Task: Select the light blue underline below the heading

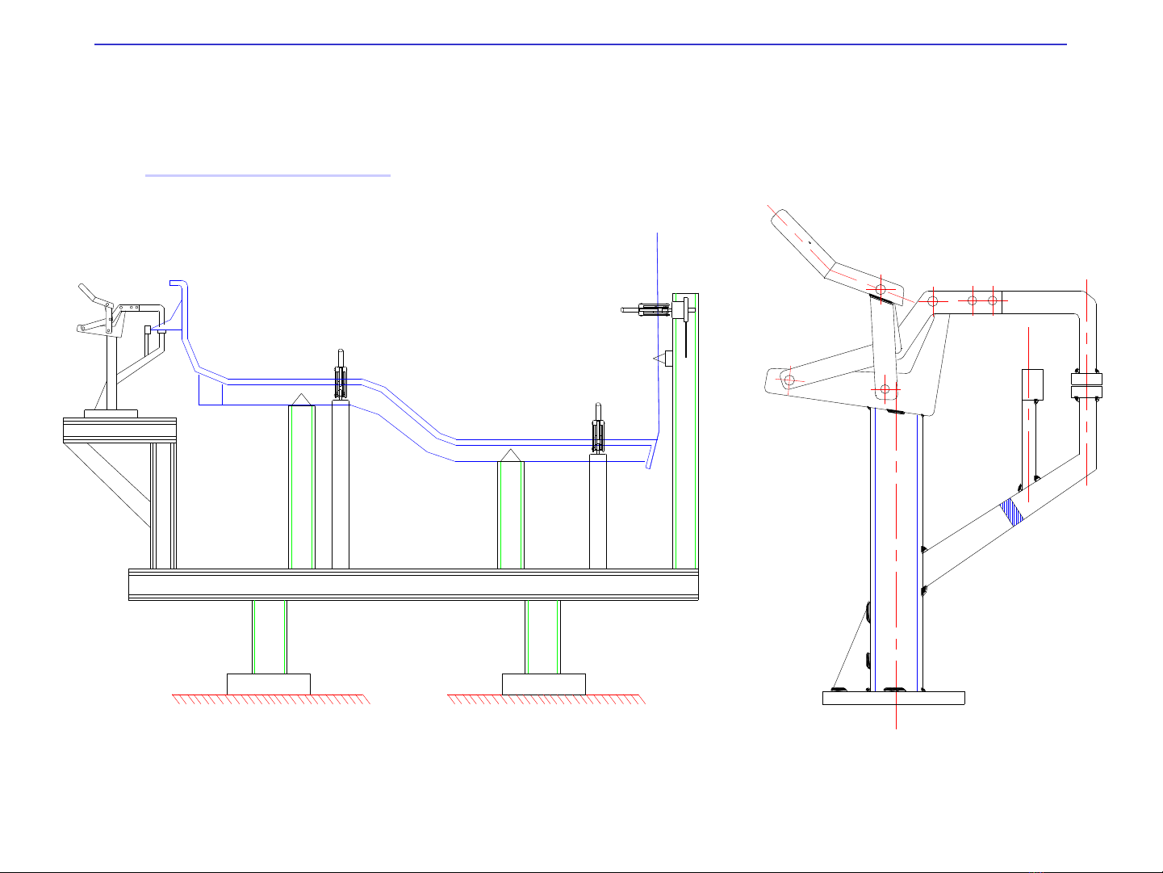Action: (267, 174)
